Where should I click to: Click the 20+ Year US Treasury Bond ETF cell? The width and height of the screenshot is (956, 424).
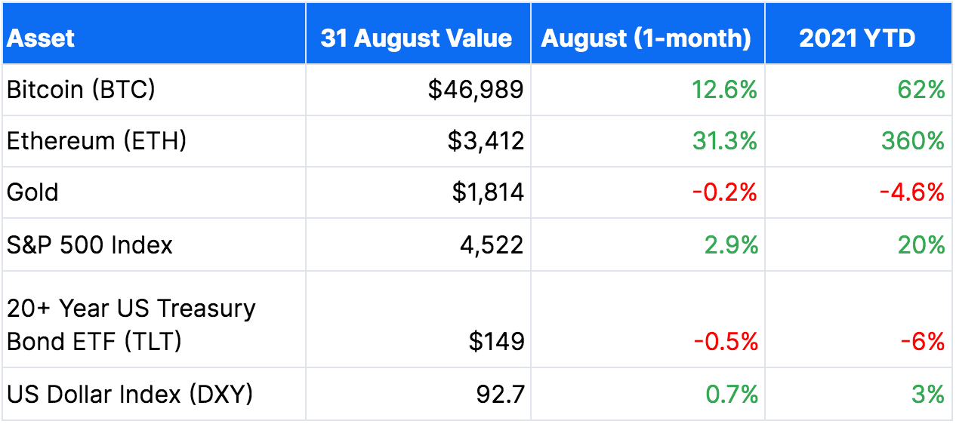(x=154, y=319)
